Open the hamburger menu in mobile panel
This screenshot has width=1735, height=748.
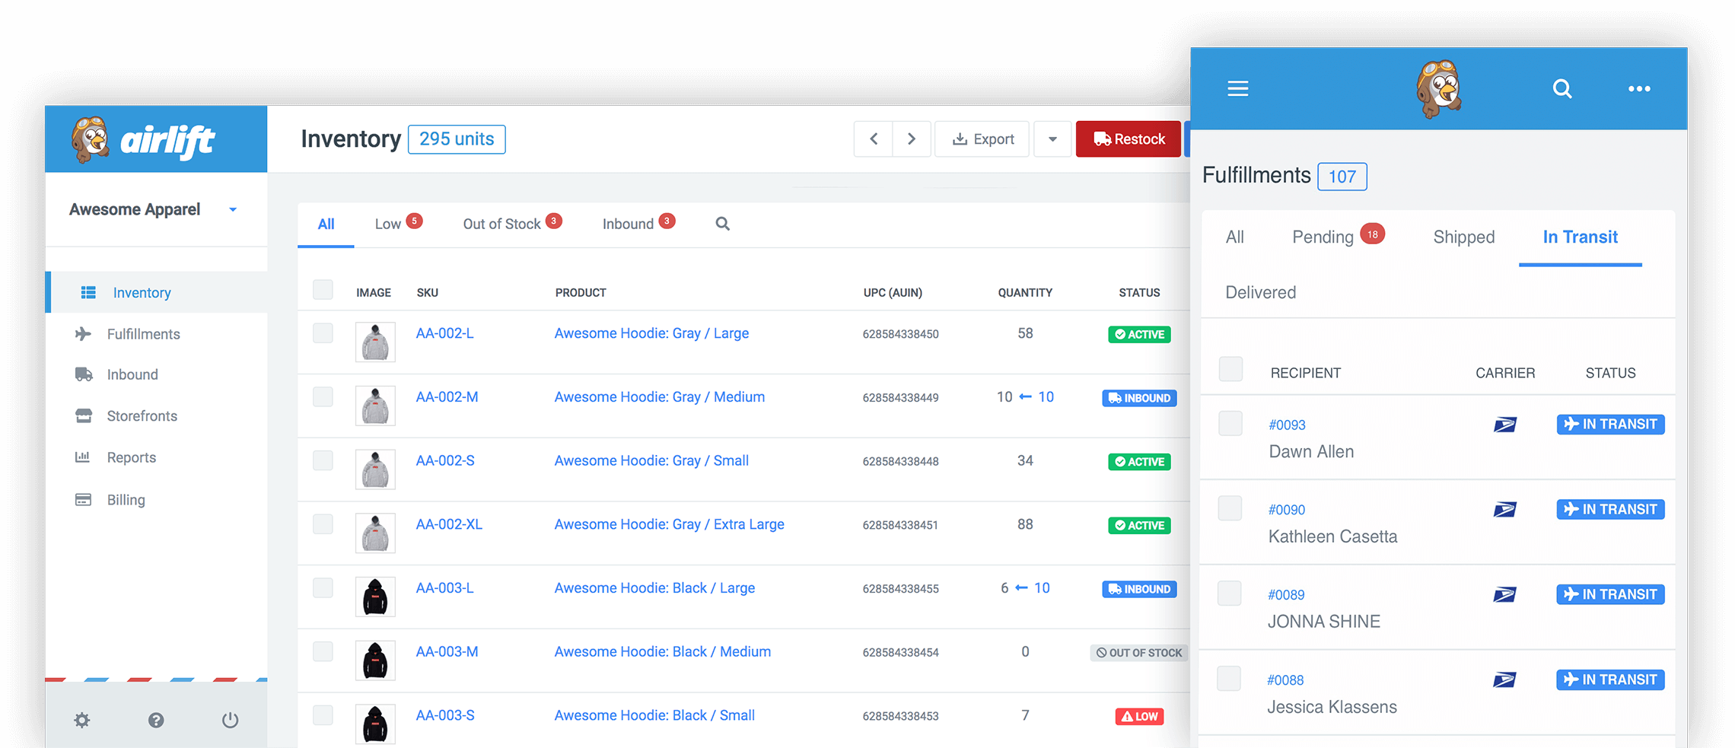pyautogui.click(x=1237, y=89)
